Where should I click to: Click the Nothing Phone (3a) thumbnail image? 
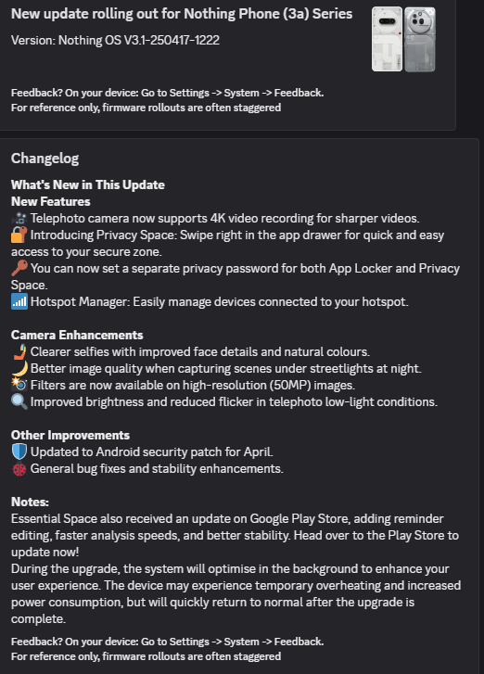click(x=403, y=39)
